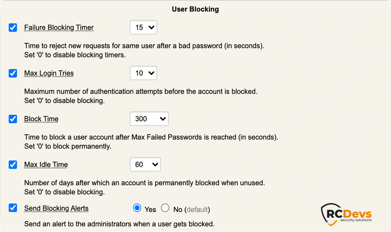Open the Failure Blocking Timer dropdown showing 15
391x232 pixels.
143,28
